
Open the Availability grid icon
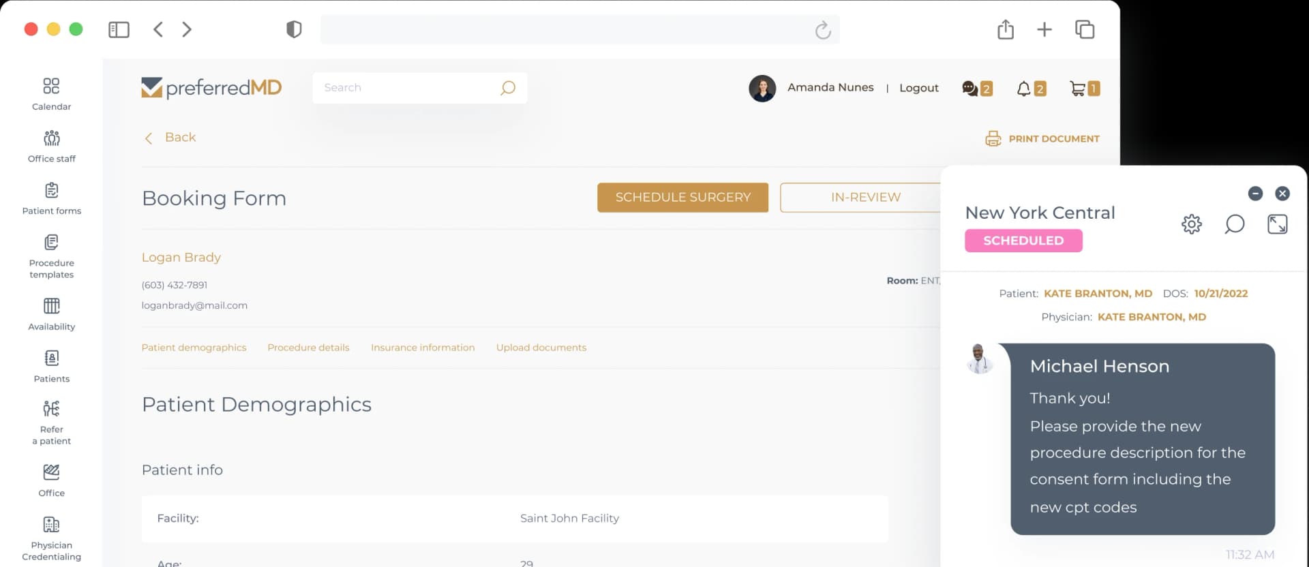[51, 306]
